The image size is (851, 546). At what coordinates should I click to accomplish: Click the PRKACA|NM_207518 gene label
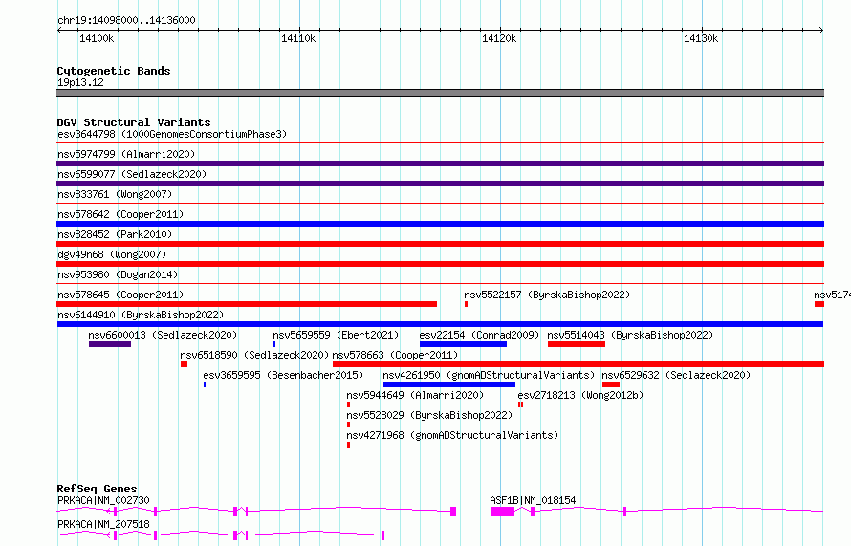coord(103,524)
